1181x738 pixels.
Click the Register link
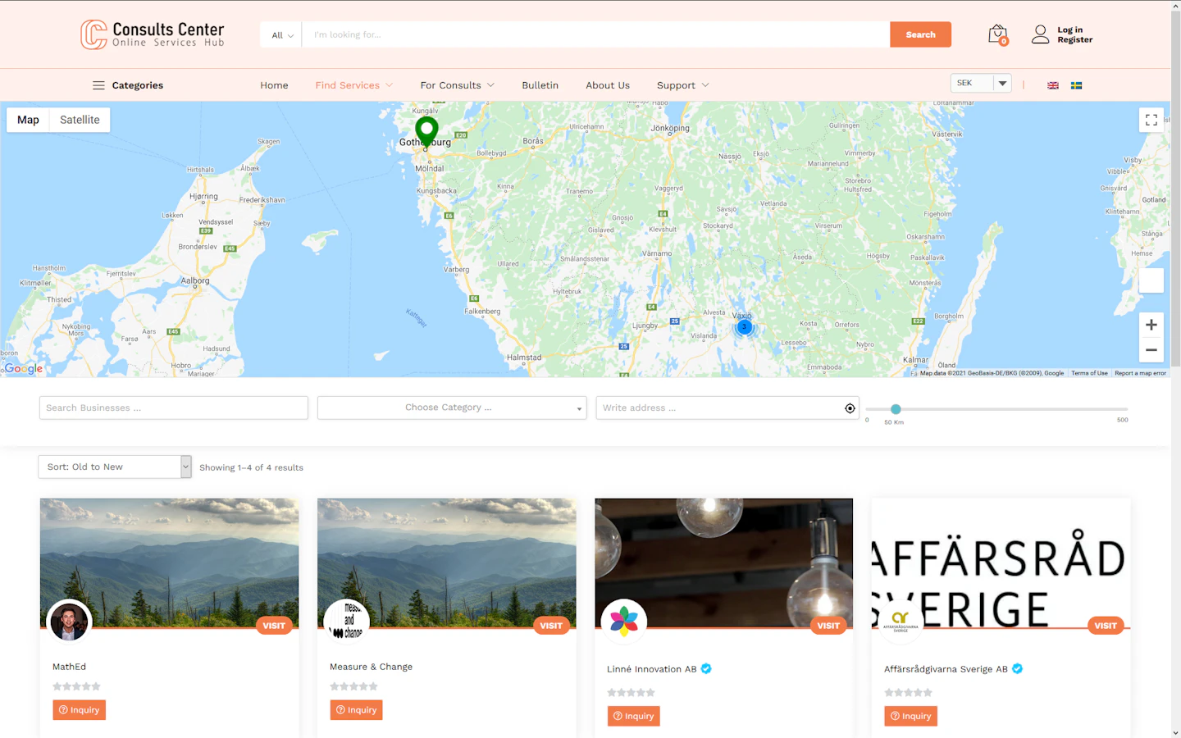point(1074,39)
